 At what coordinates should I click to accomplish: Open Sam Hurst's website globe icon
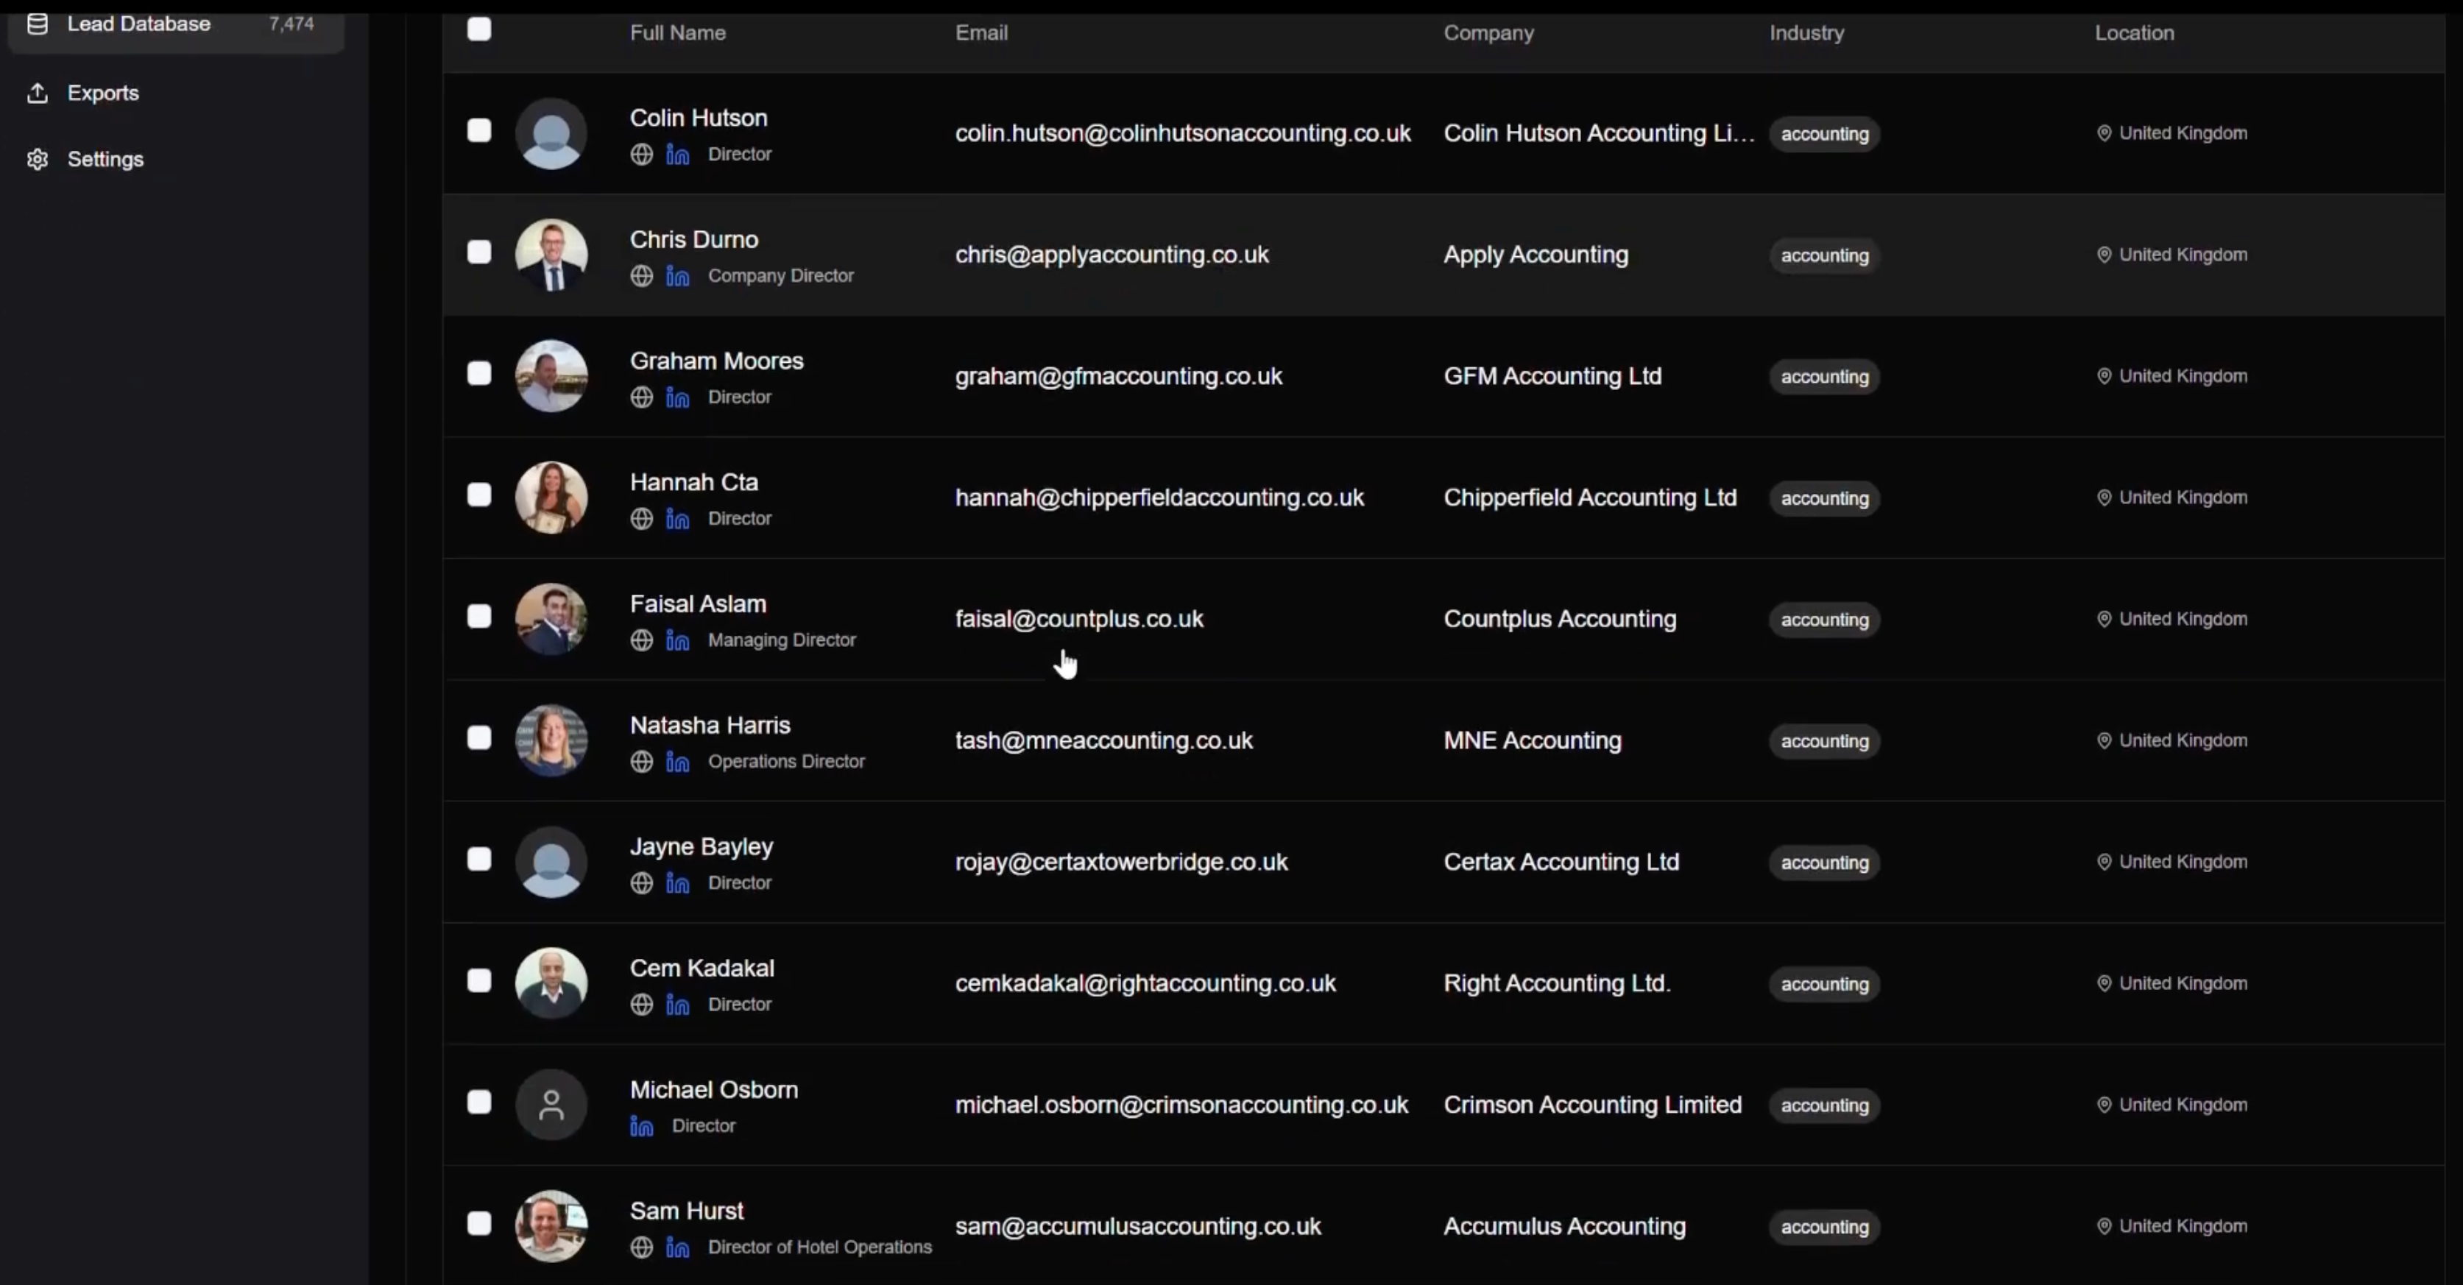[642, 1247]
